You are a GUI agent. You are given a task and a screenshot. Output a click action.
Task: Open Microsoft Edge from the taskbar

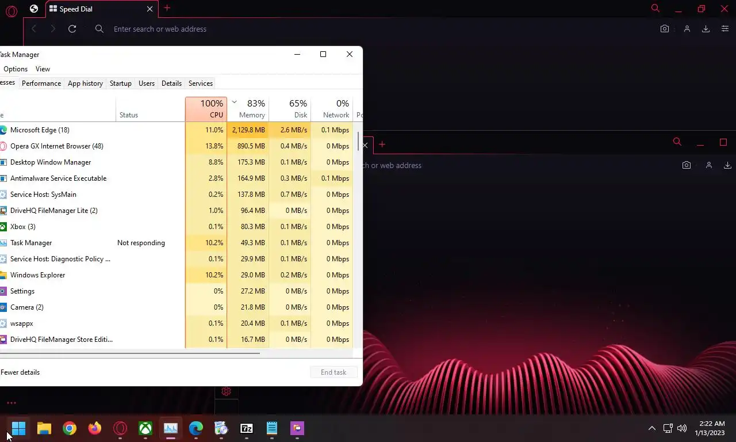[196, 428]
